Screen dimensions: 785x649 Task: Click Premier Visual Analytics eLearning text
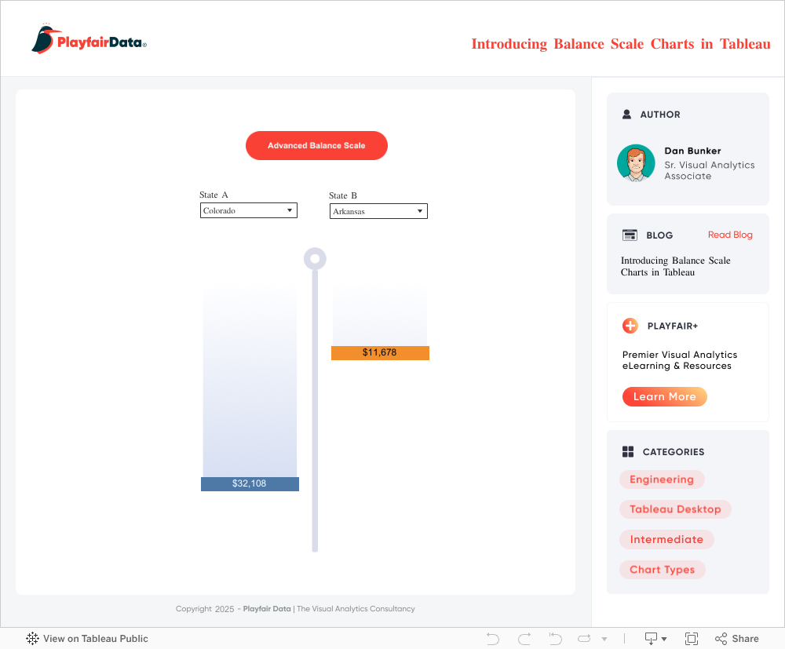click(679, 359)
